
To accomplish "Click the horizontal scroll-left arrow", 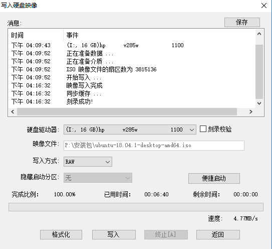I will 13,111.
